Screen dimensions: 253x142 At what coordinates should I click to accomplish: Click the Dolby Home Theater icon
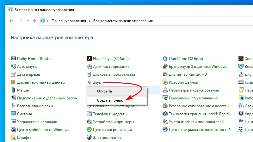pos(13,58)
